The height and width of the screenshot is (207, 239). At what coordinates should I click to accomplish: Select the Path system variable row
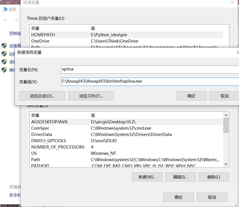point(127,160)
